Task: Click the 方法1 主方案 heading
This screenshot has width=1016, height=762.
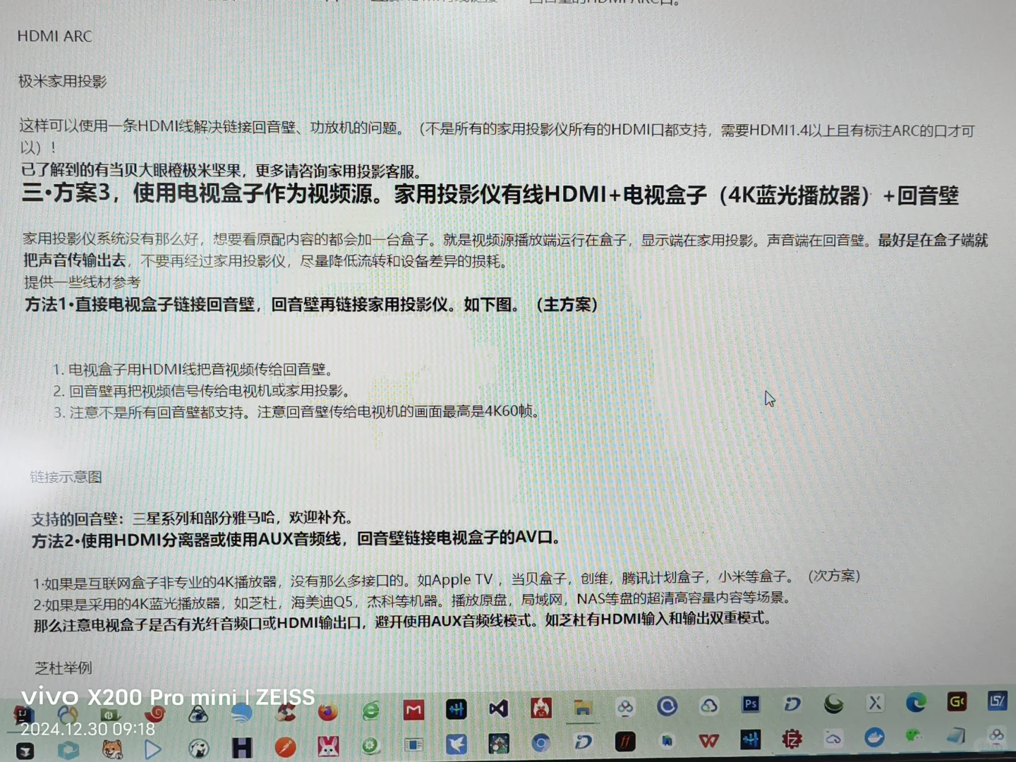Action: coord(310,305)
